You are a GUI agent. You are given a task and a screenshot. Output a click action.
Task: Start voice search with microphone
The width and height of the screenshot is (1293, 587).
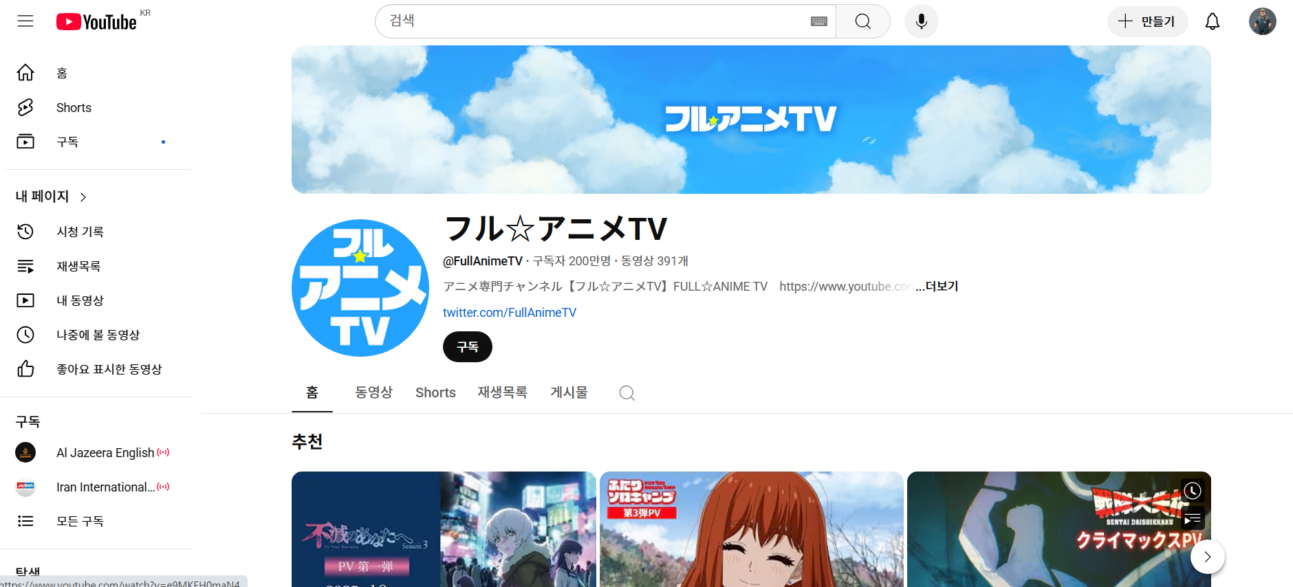[922, 21]
